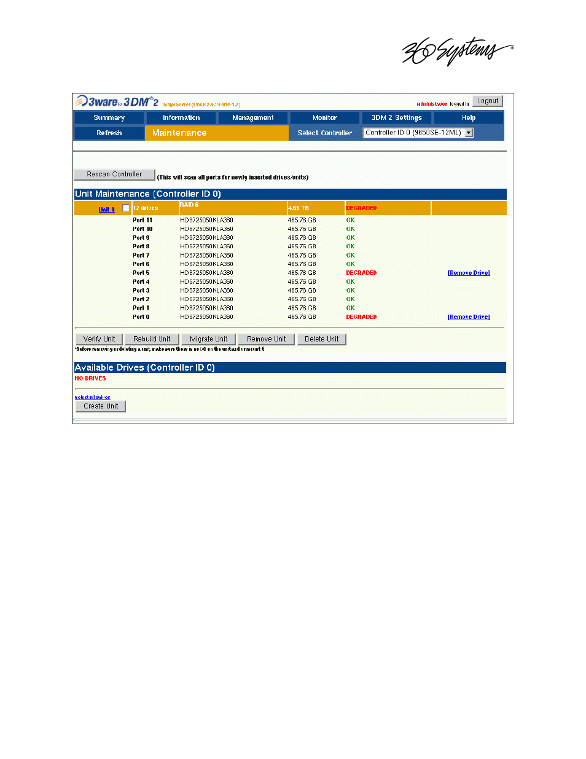Click the Select All Drives link
This screenshot has height=759, width=586.
[x=92, y=398]
